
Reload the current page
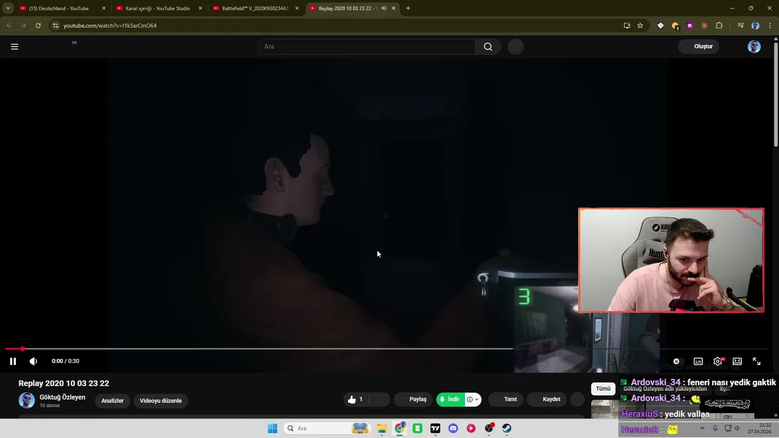coord(38,26)
